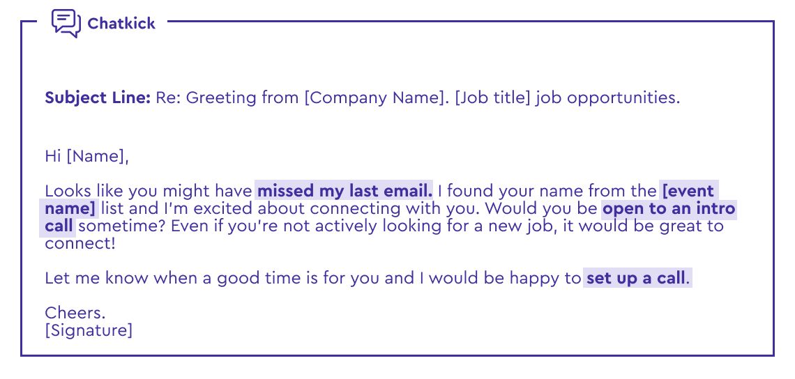Click highlighted phrase 'open to an intro'
This screenshot has width=795, height=379.
coord(669,208)
